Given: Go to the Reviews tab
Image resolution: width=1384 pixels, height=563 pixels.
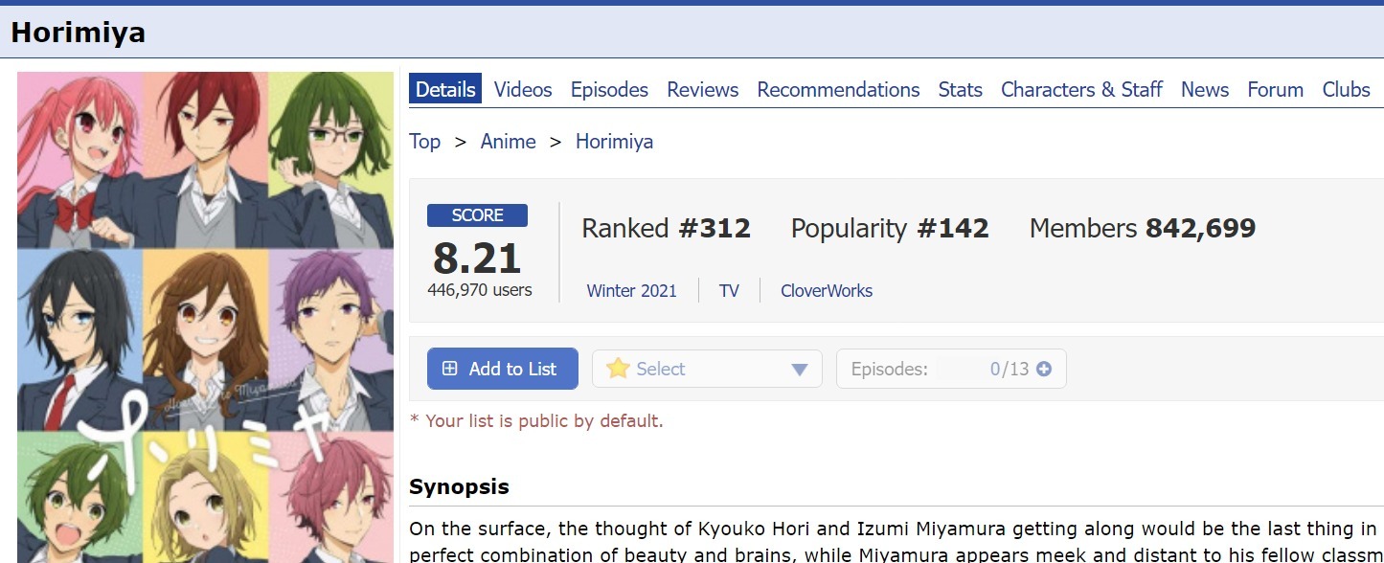Looking at the screenshot, I should click(x=702, y=90).
